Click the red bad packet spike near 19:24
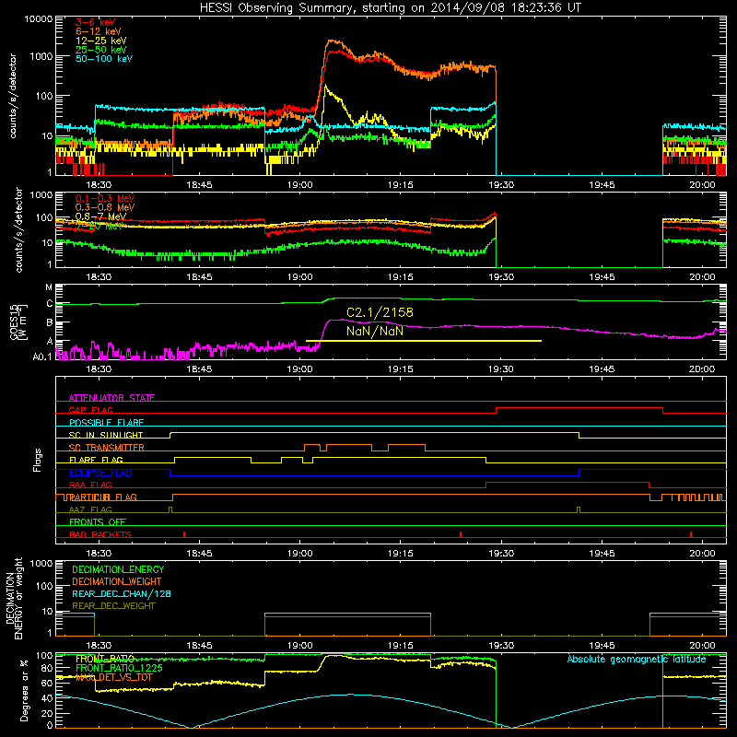The height and width of the screenshot is (737, 737). click(461, 534)
